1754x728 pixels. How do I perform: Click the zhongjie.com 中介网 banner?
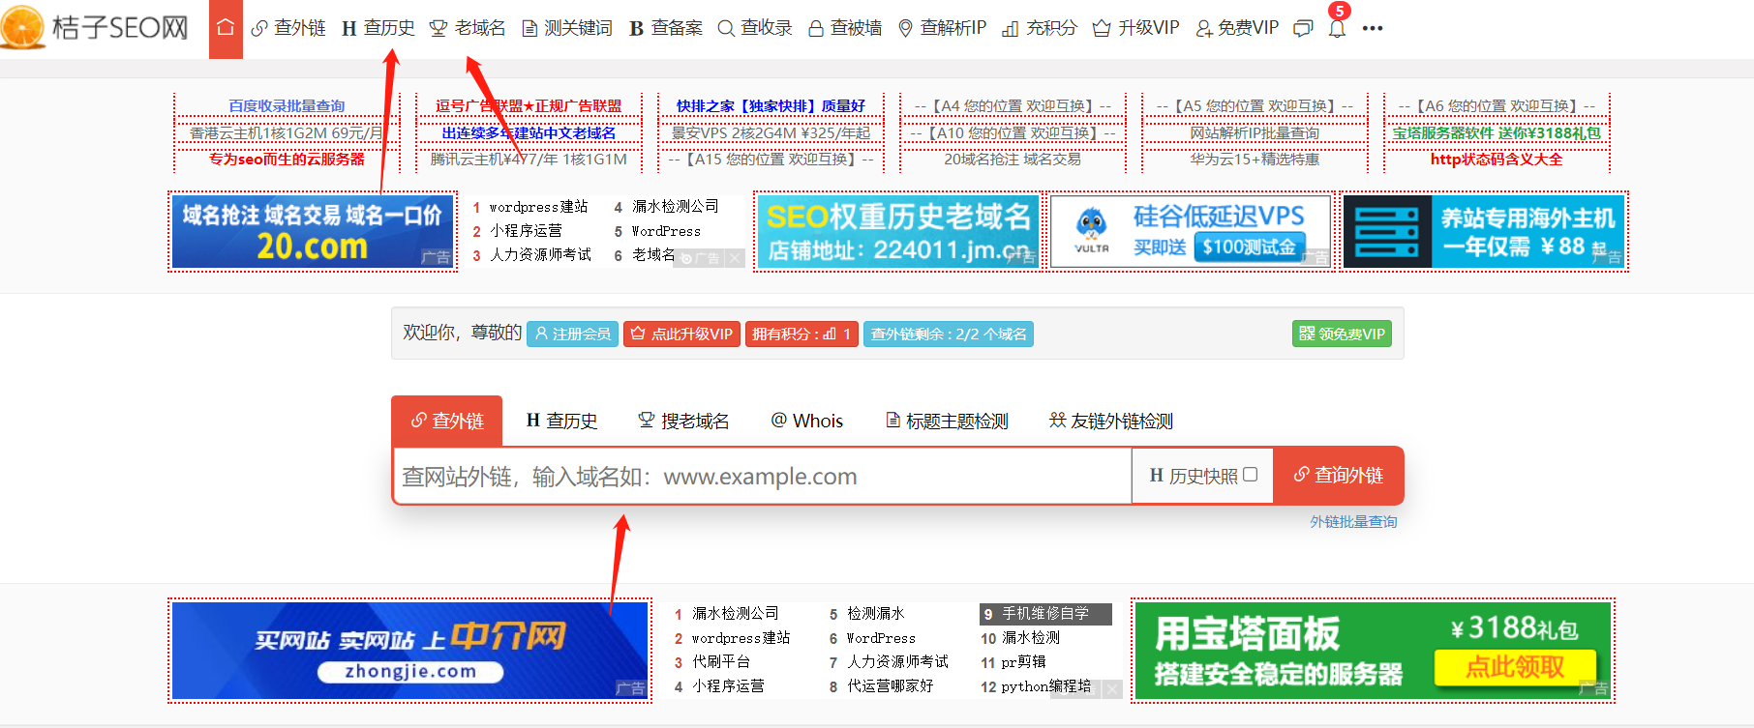409,651
